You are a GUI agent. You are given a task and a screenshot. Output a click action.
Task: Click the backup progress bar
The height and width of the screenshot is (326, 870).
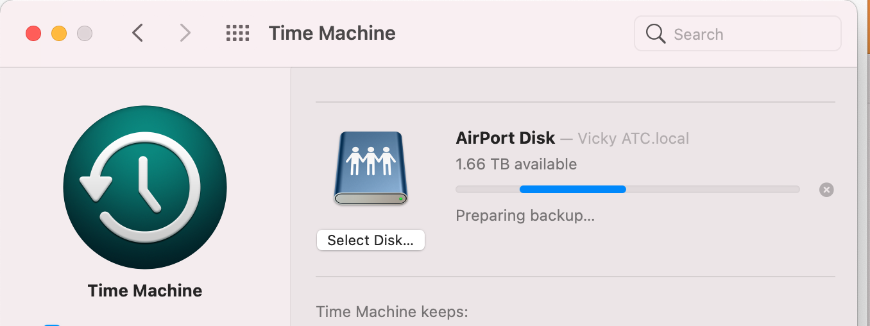coord(627,189)
